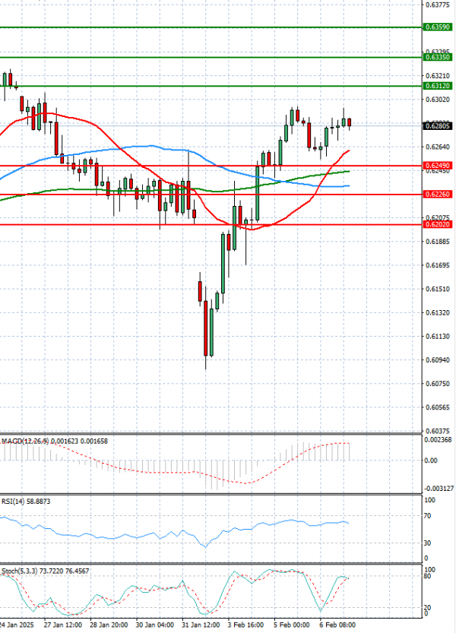Click the 0.61510 price scale value
456x633 pixels.
click(x=438, y=289)
